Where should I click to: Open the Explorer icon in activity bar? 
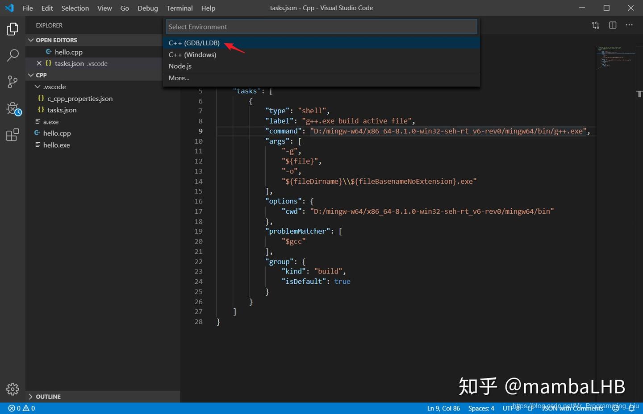12,29
